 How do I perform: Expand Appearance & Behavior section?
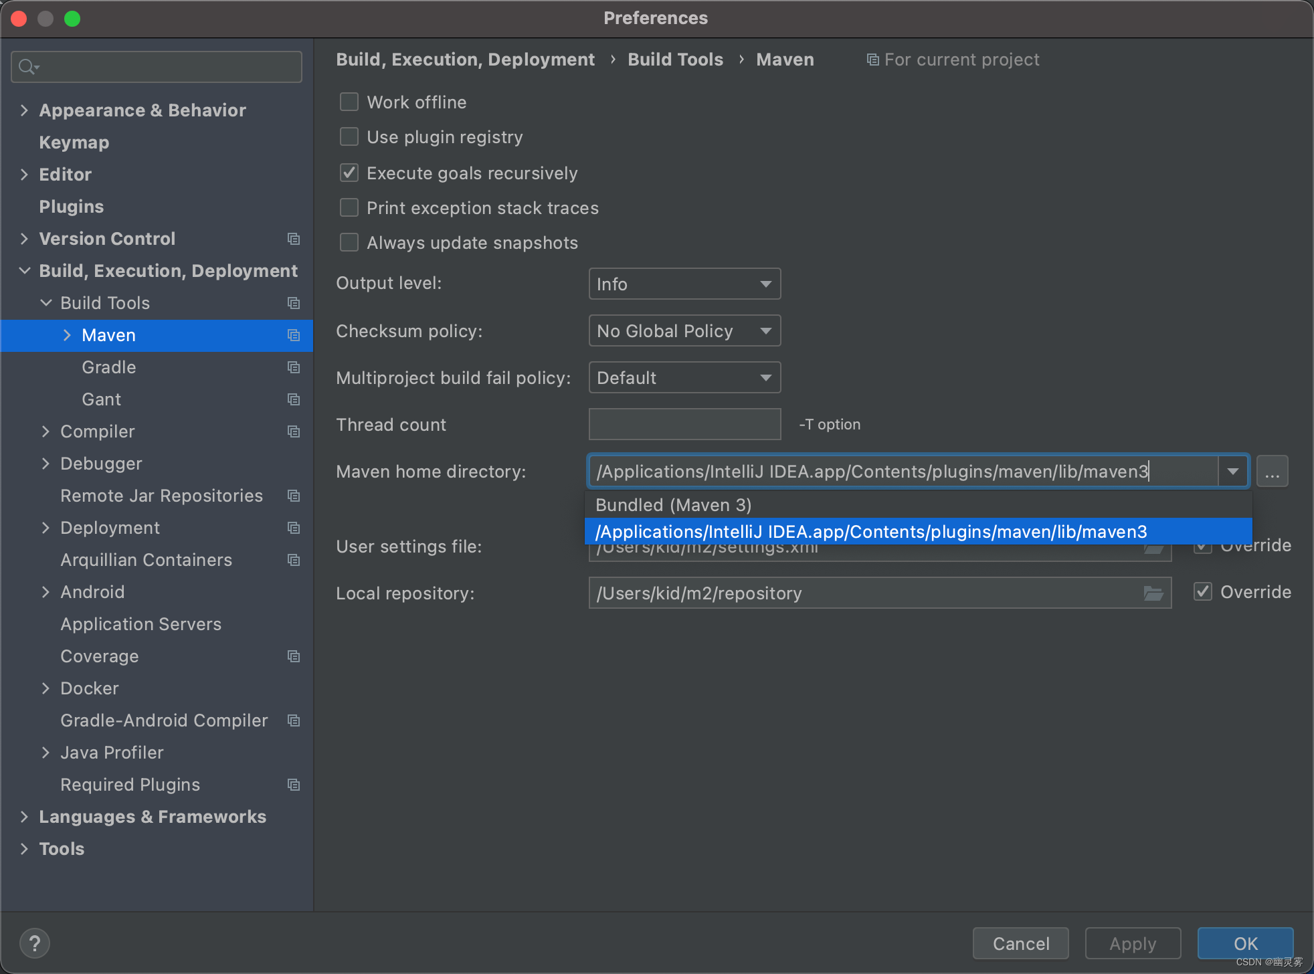tap(25, 110)
